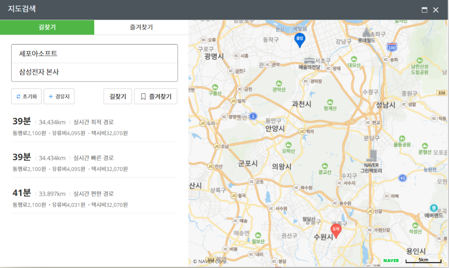Click the 예술의전당 landmark icon
Screen dimensions: 449x268
[x=309, y=60]
